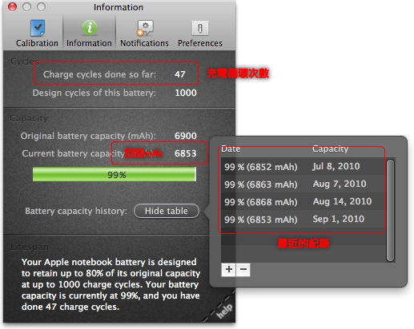Click the Lifespan description paragraph
The height and width of the screenshot is (329, 414).
111,284
